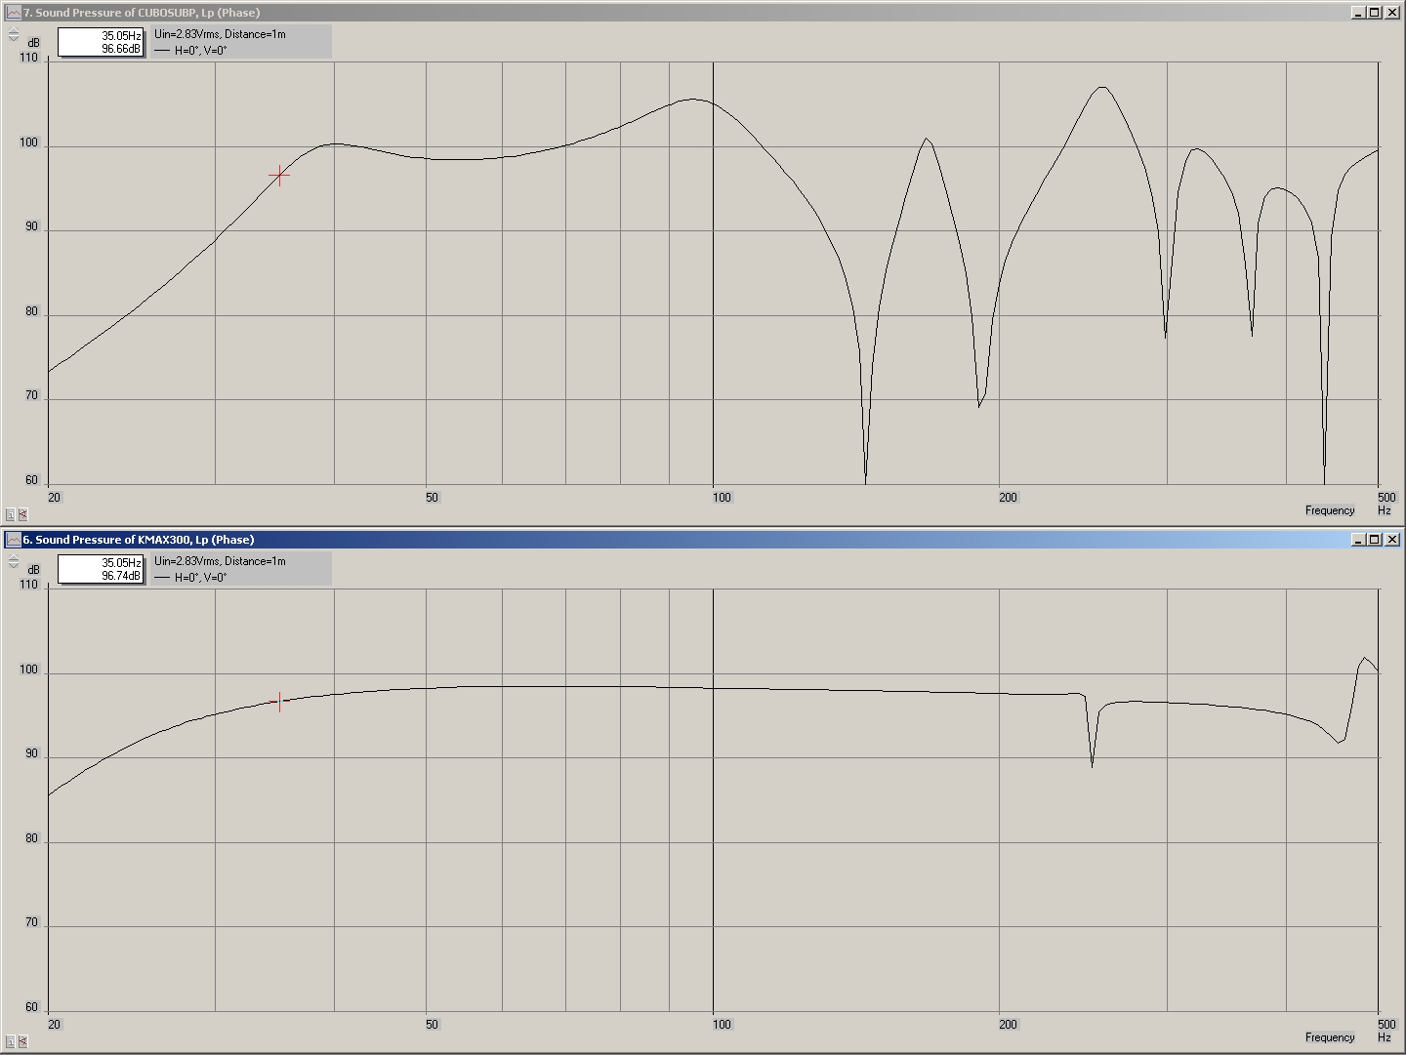This screenshot has width=1406, height=1055.
Task: Click the 96.74dB cursor readout box
Action: (x=102, y=569)
